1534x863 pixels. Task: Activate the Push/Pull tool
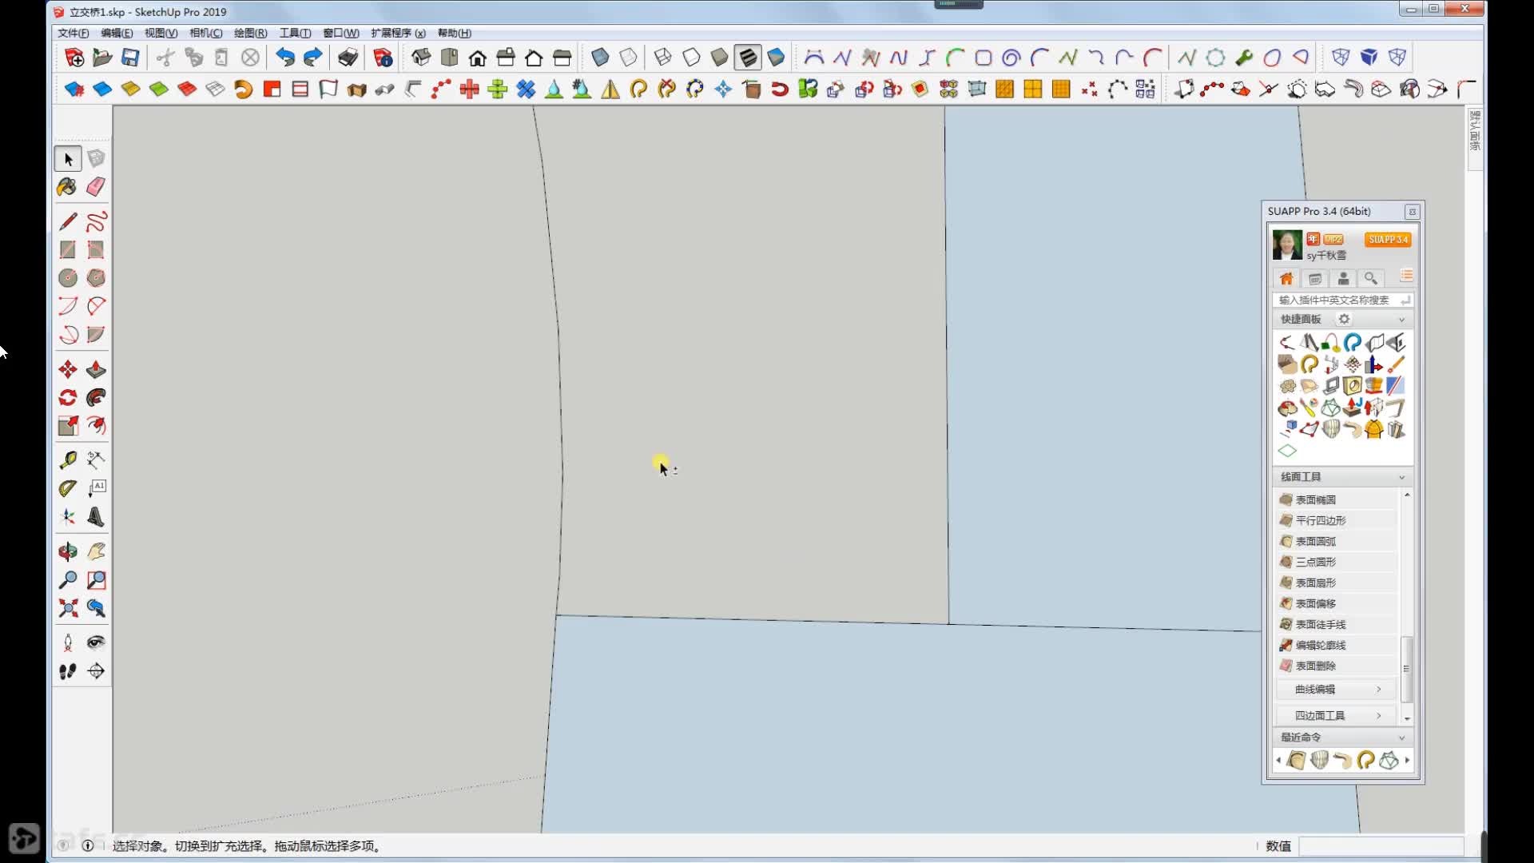[x=96, y=369]
